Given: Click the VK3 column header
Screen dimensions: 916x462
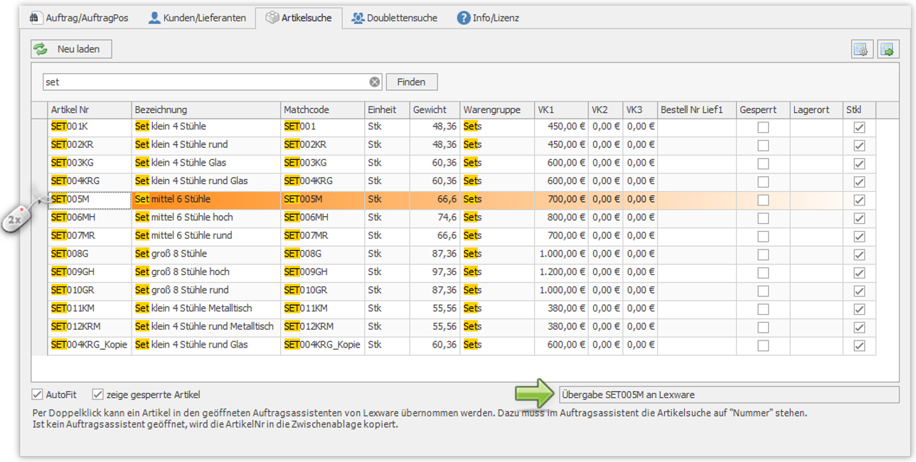Looking at the screenshot, I should (640, 110).
